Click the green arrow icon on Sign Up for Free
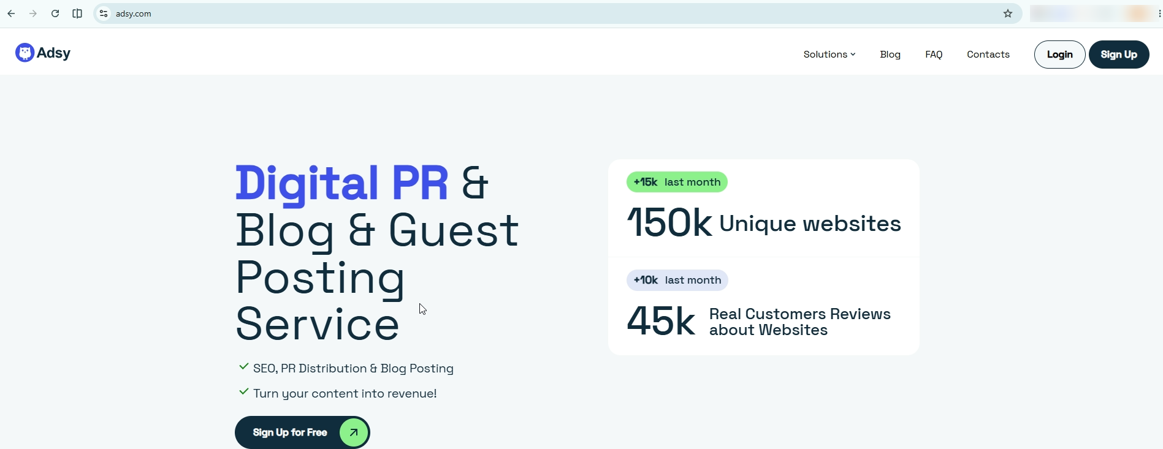This screenshot has height=449, width=1163. point(354,432)
